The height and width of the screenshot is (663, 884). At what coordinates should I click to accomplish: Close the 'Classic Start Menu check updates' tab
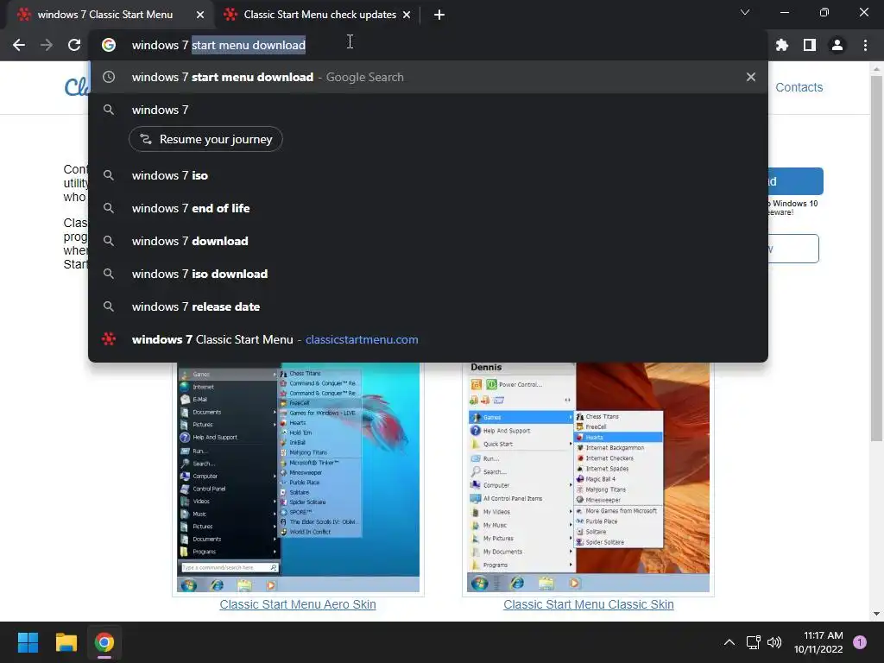(x=407, y=15)
